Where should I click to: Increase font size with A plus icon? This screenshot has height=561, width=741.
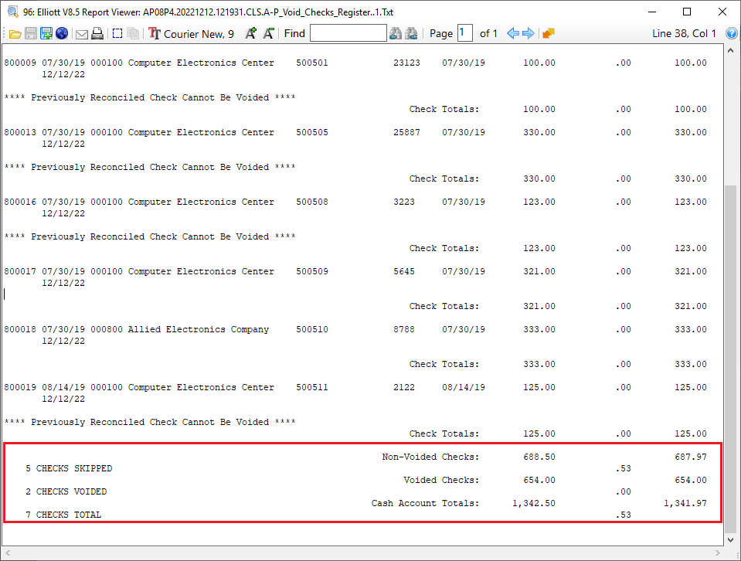(x=251, y=33)
